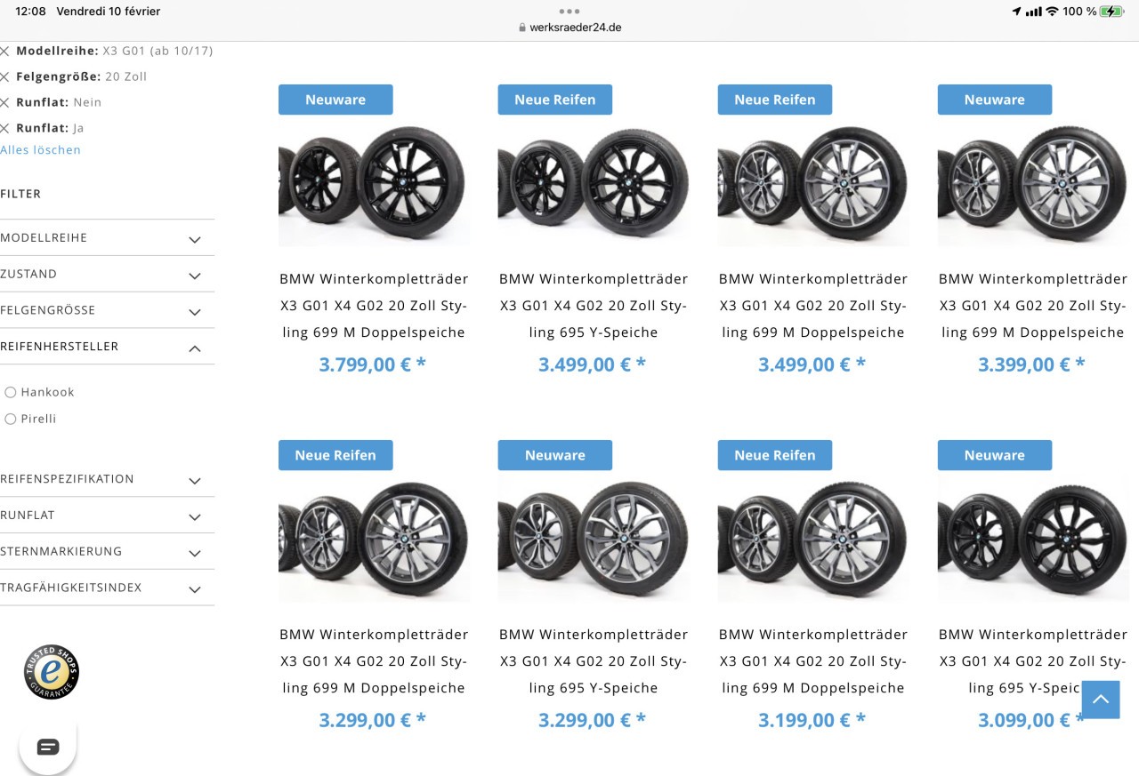Click the werksraeder24.de address bar

tap(569, 28)
